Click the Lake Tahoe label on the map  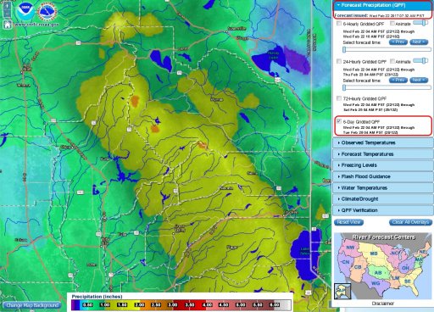(x=304, y=251)
